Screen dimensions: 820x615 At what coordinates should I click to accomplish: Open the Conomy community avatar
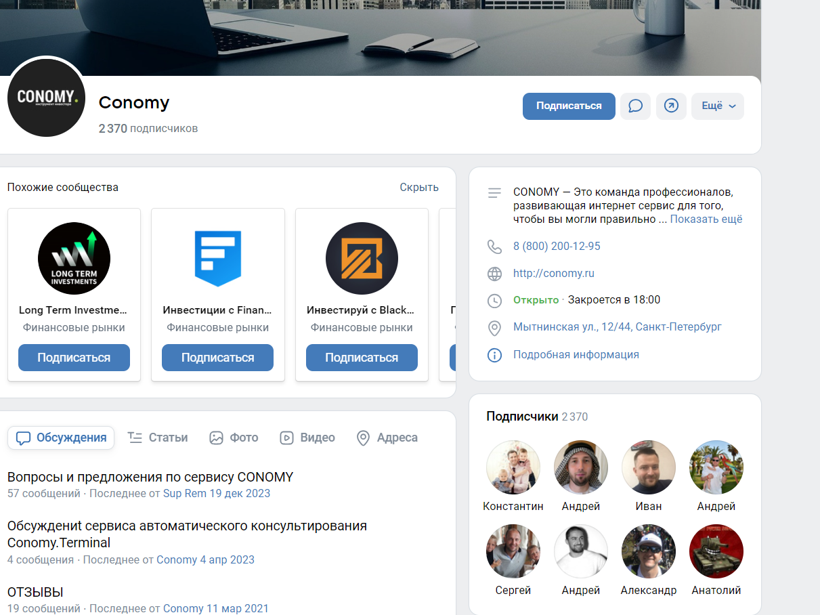point(47,97)
